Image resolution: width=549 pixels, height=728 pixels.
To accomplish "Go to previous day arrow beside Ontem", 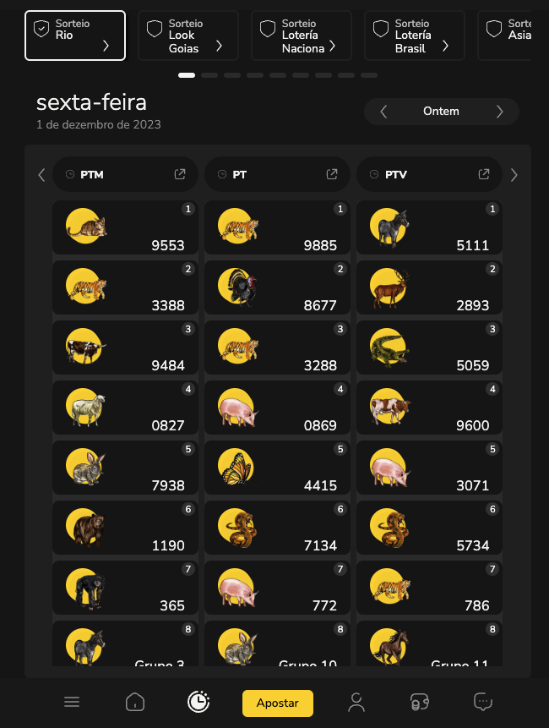I will [383, 112].
